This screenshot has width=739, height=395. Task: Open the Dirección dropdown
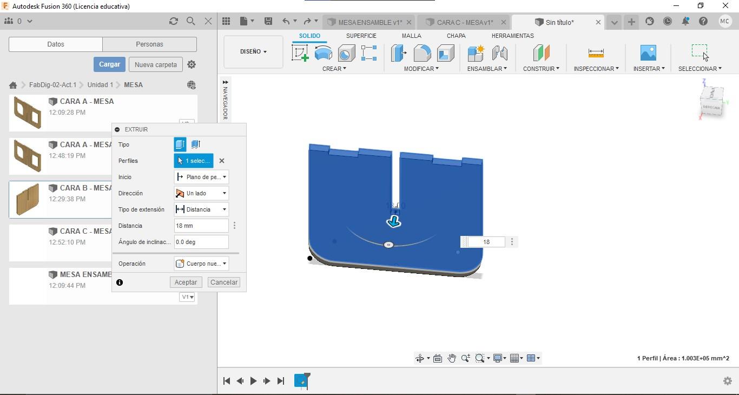point(201,193)
